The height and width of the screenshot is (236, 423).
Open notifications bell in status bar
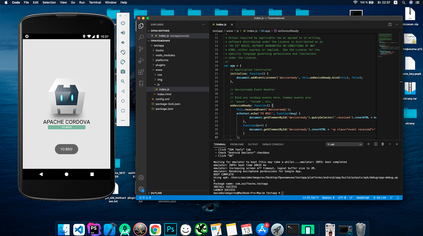point(398,198)
